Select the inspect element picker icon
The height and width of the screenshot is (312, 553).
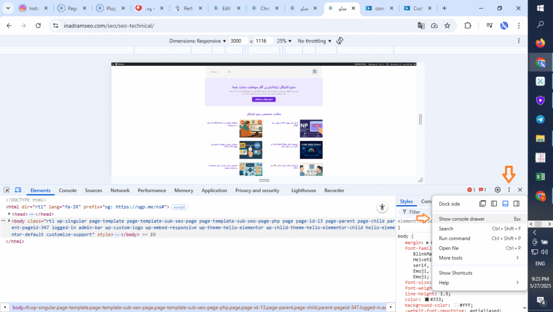point(6,190)
